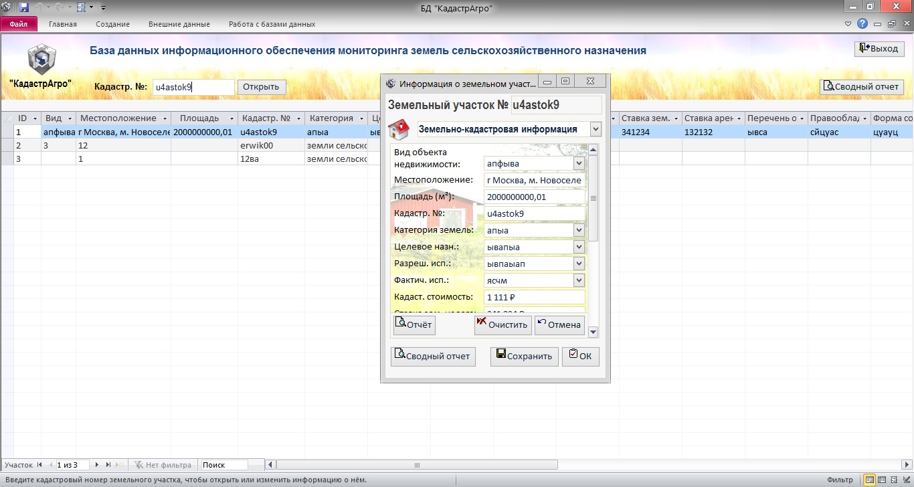
Task: Open the Файл tab
Action: [x=19, y=24]
